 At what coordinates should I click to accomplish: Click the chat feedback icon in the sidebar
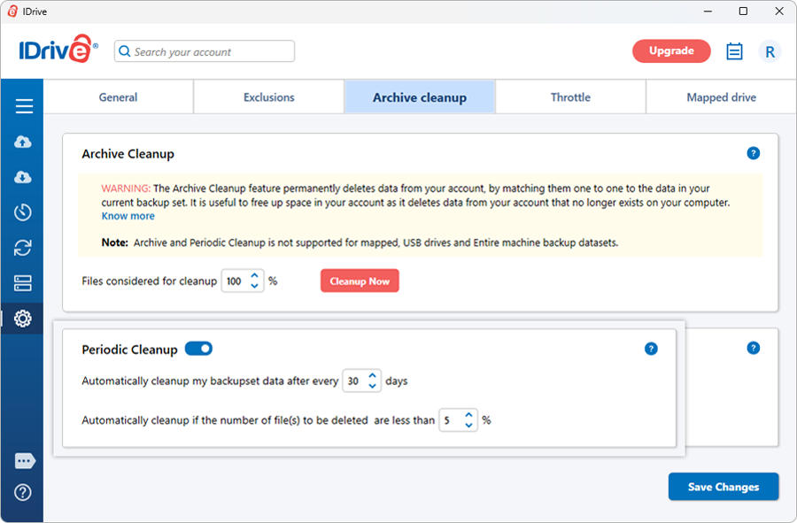pyautogui.click(x=24, y=461)
